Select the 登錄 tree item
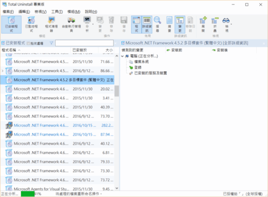This screenshot has width=268, height=197. [138, 67]
